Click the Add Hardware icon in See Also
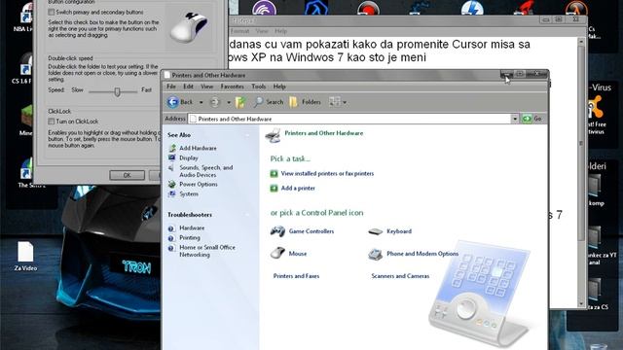Image resolution: width=623 pixels, height=350 pixels. point(172,148)
